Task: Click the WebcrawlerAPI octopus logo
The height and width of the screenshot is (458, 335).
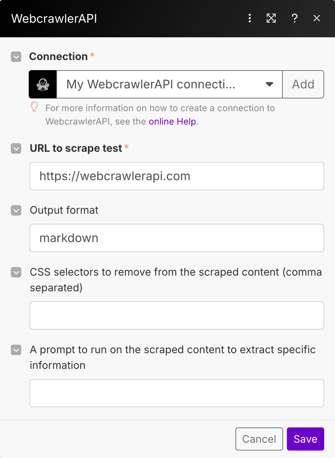Action: (x=42, y=84)
